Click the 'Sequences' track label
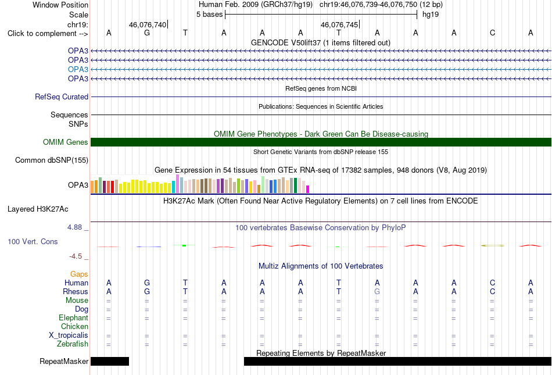Viewport: 552px width, 375px height. [x=69, y=115]
